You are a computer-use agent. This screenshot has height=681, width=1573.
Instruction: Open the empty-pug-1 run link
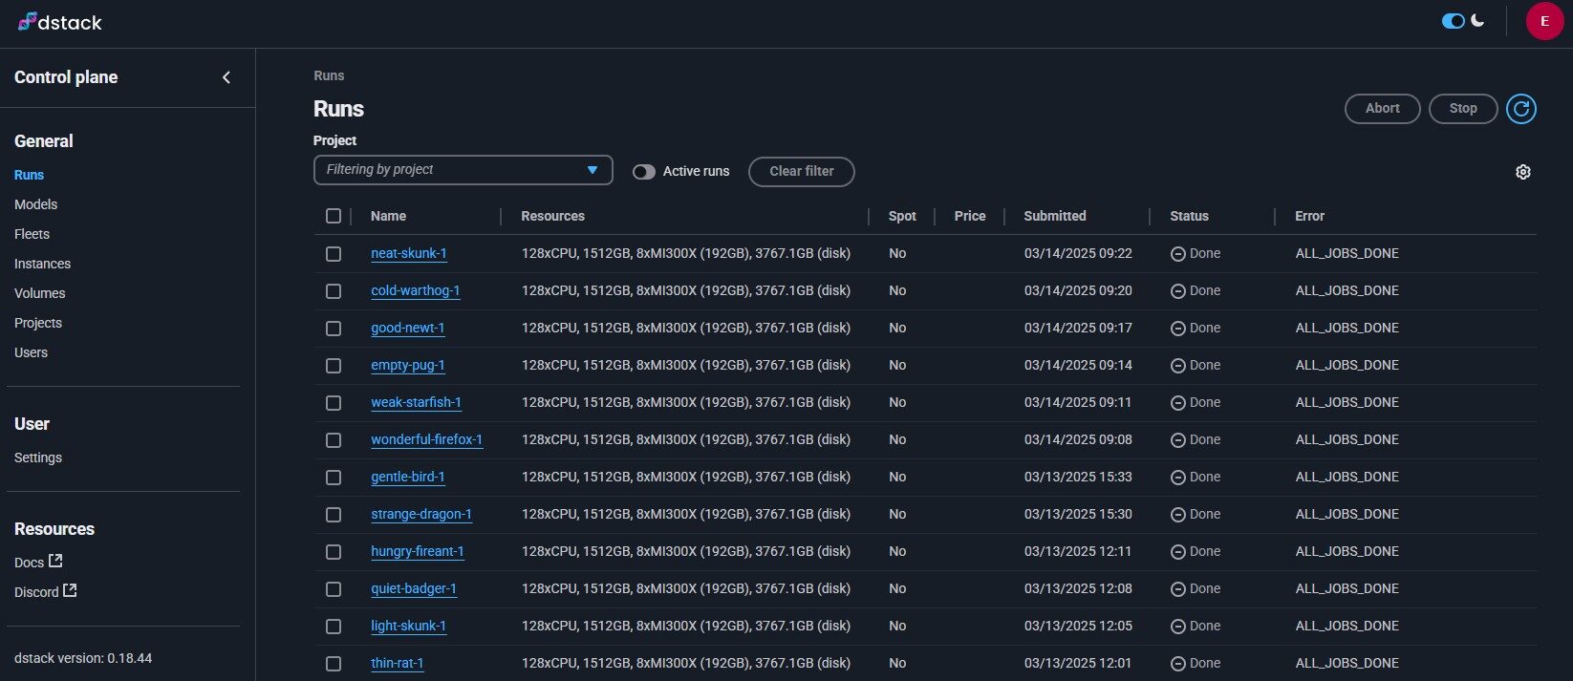tap(408, 365)
